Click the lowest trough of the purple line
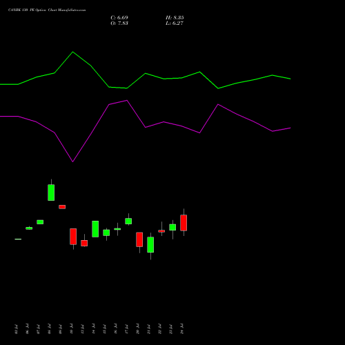The image size is (345, 345). [73, 161]
